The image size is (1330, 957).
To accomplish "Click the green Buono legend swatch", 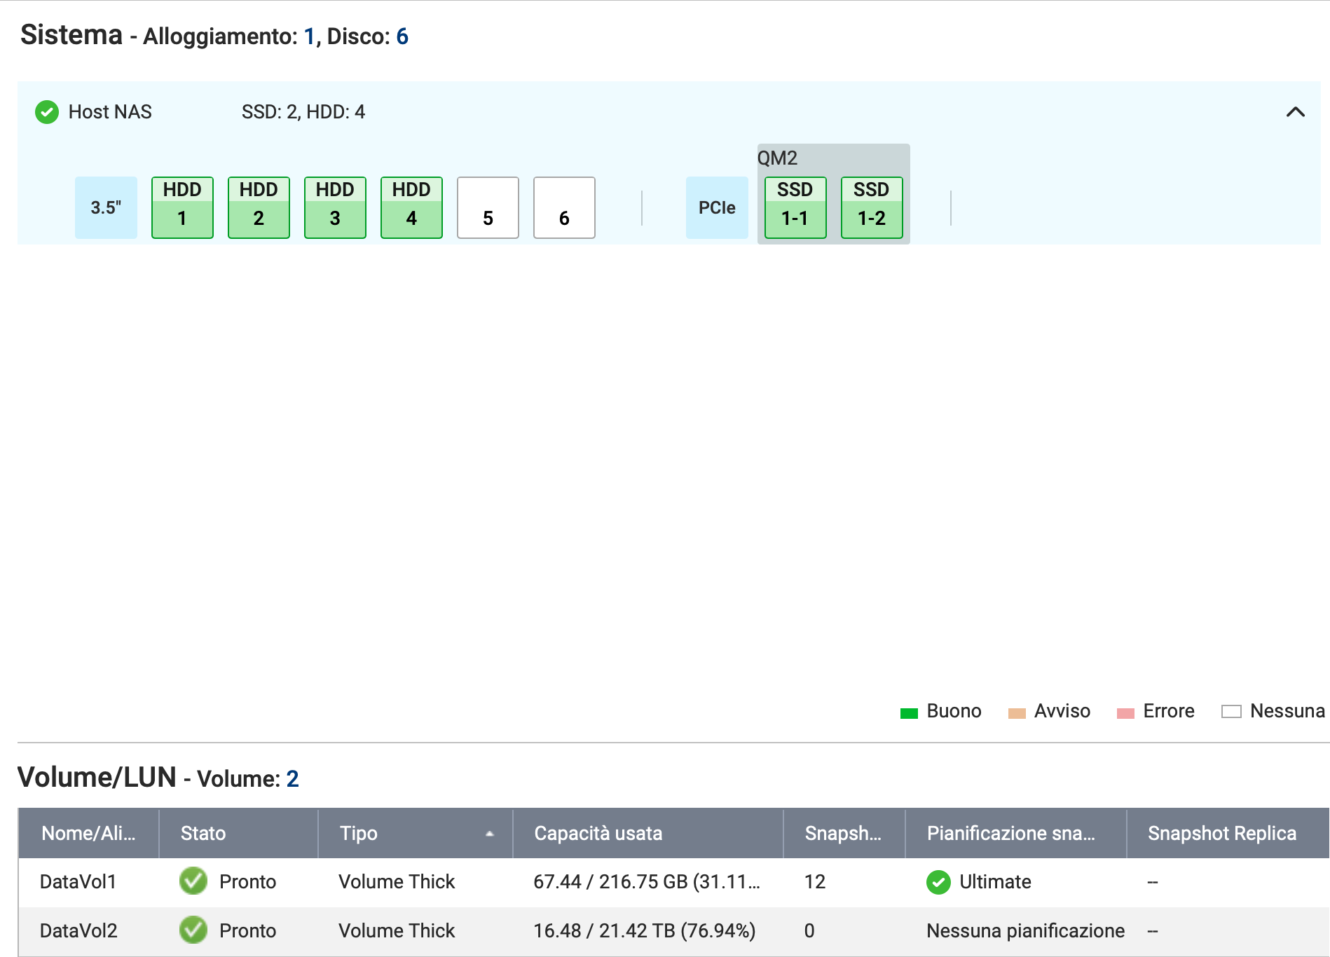I will [x=909, y=712].
